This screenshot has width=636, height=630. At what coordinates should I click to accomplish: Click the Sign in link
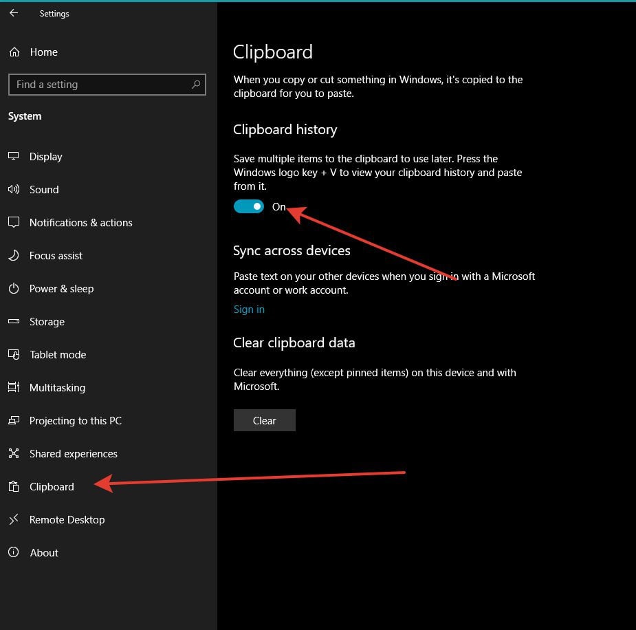click(249, 309)
